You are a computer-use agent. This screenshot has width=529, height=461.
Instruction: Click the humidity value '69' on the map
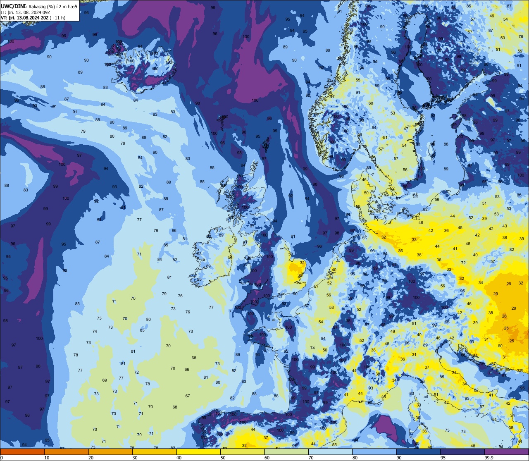click(x=105, y=380)
